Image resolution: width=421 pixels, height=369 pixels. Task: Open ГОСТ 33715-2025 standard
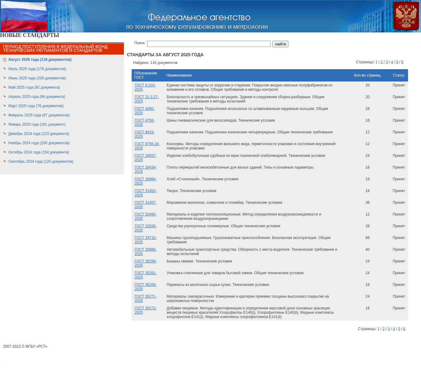(145, 240)
